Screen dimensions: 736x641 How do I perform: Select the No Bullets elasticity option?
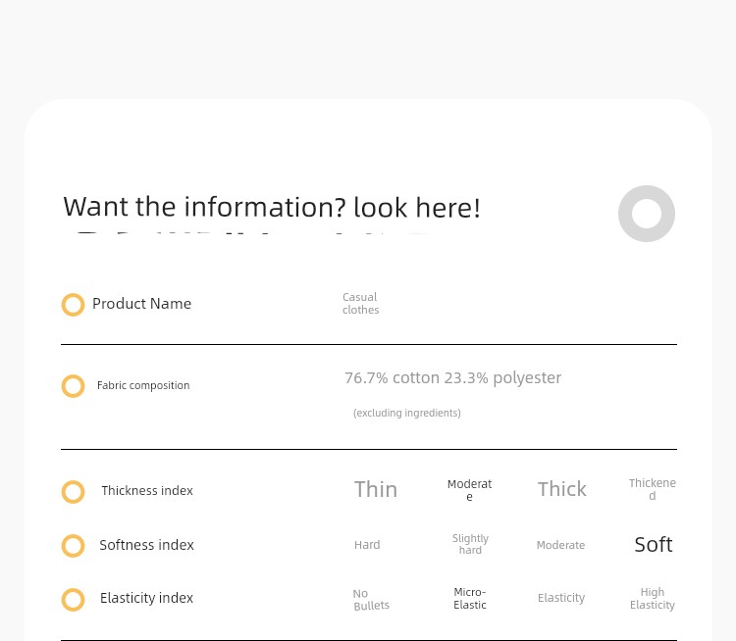(x=371, y=600)
